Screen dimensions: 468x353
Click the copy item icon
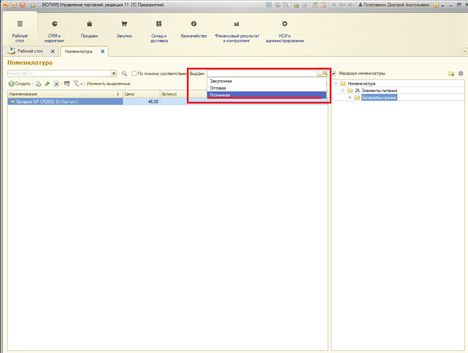[38, 84]
